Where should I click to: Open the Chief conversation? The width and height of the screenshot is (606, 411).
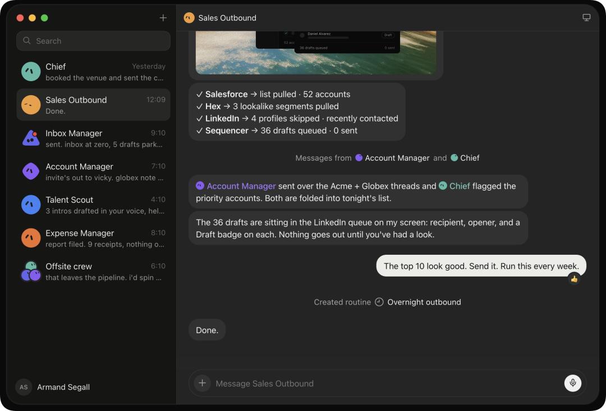click(93, 72)
